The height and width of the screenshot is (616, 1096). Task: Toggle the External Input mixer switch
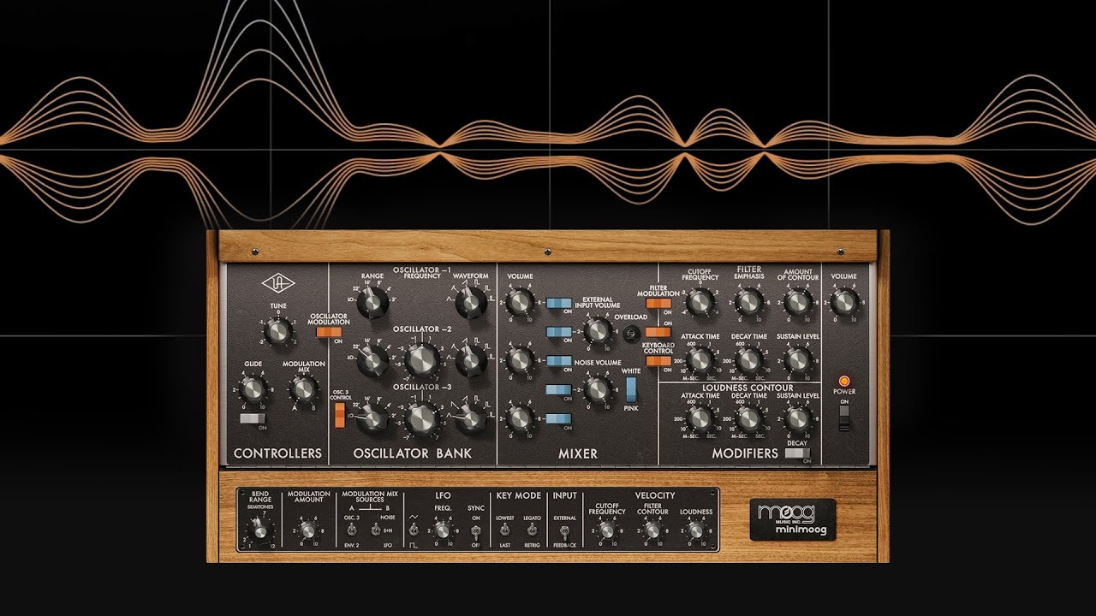tap(559, 332)
